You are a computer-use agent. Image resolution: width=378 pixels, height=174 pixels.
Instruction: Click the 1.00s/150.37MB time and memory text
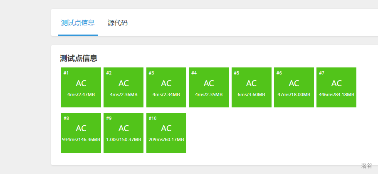tap(124, 139)
